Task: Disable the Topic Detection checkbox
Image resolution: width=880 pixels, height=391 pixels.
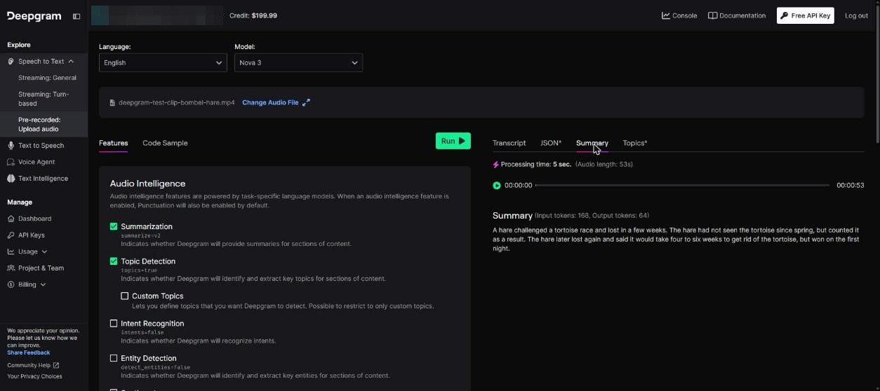Action: 114,261
